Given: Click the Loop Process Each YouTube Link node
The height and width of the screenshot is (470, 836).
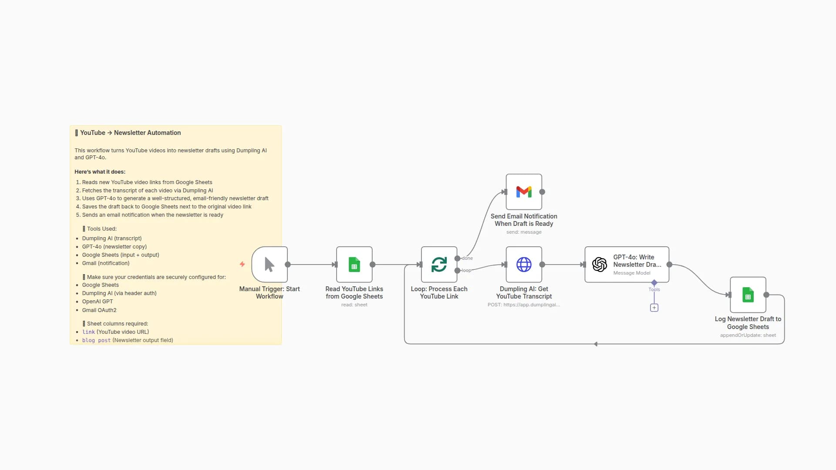Looking at the screenshot, I should point(439,264).
